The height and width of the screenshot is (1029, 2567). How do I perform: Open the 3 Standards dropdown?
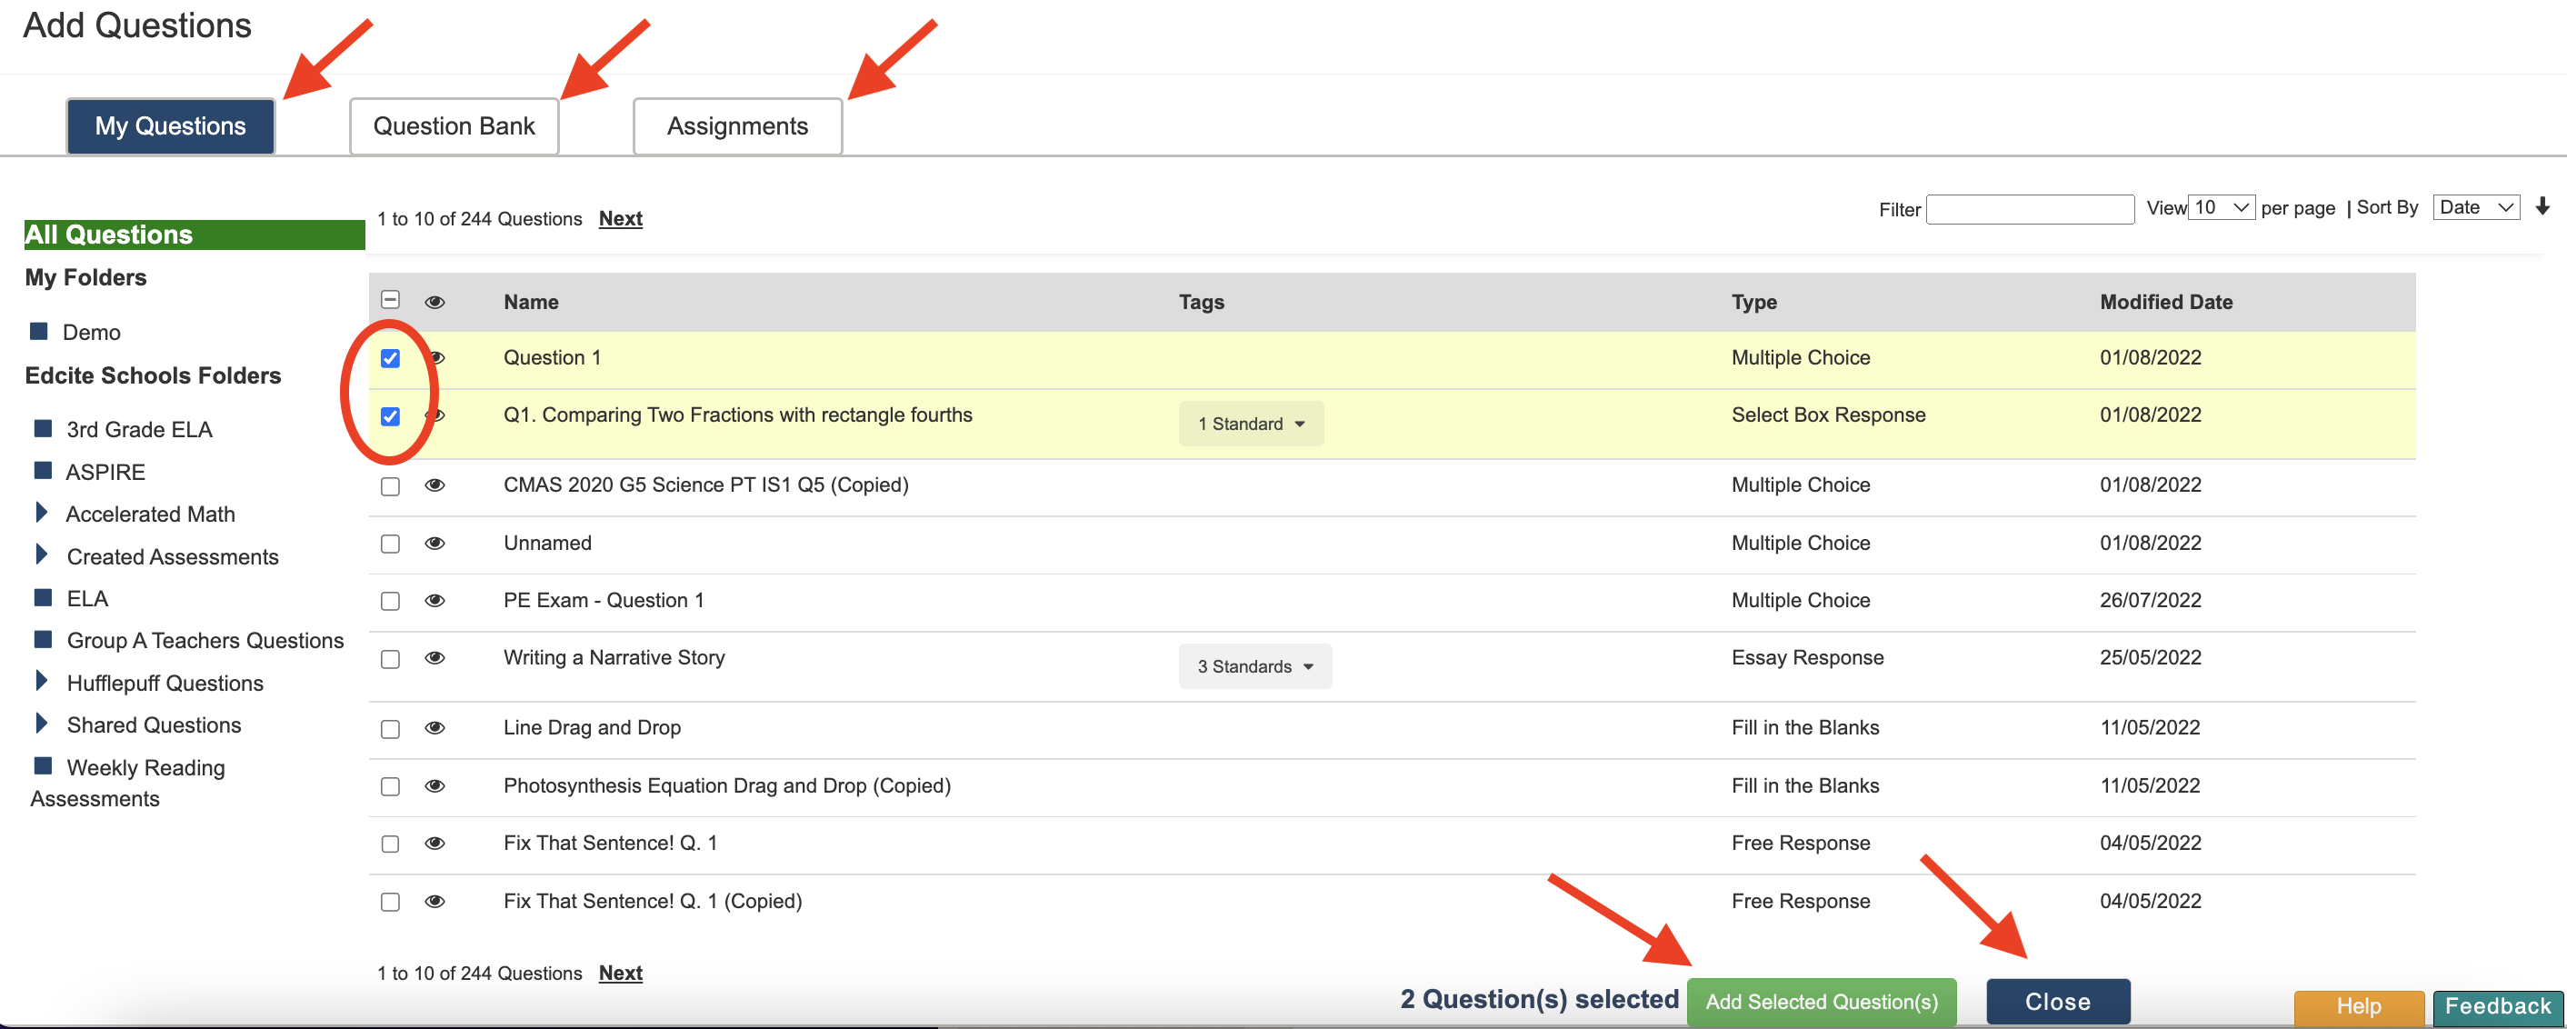coord(1254,666)
